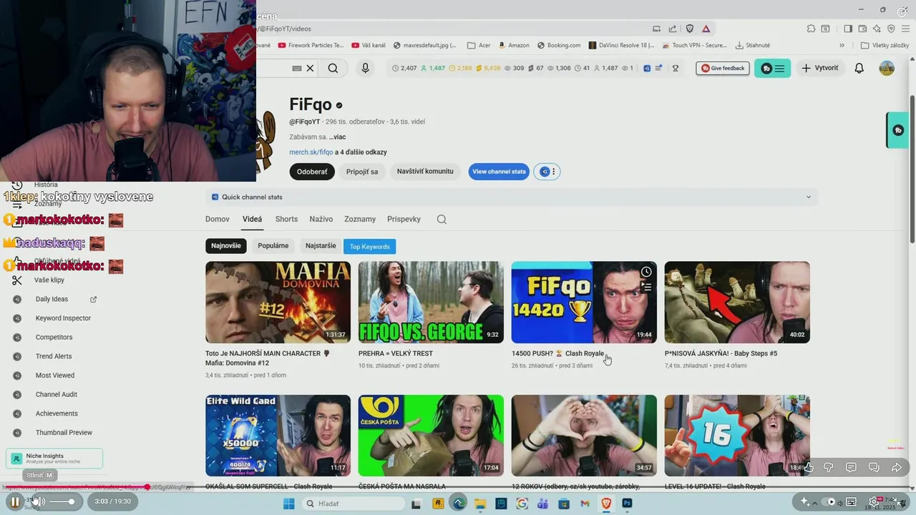The width and height of the screenshot is (916, 515).
Task: Open YouTube notifications bell
Action: click(859, 68)
